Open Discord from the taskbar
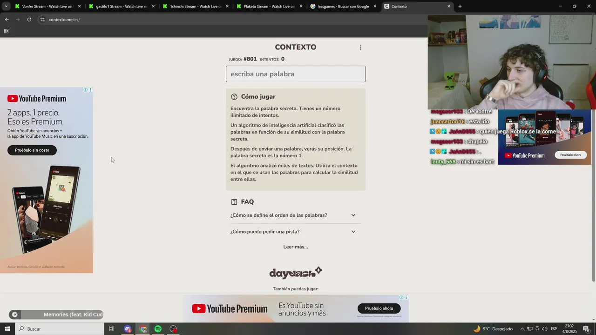The image size is (596, 335). coord(128,329)
